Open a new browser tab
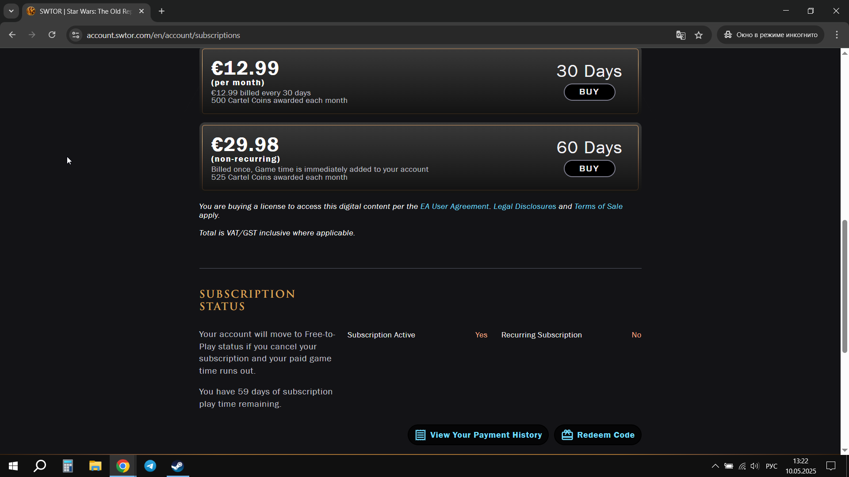Viewport: 849px width, 477px height. coord(162,11)
